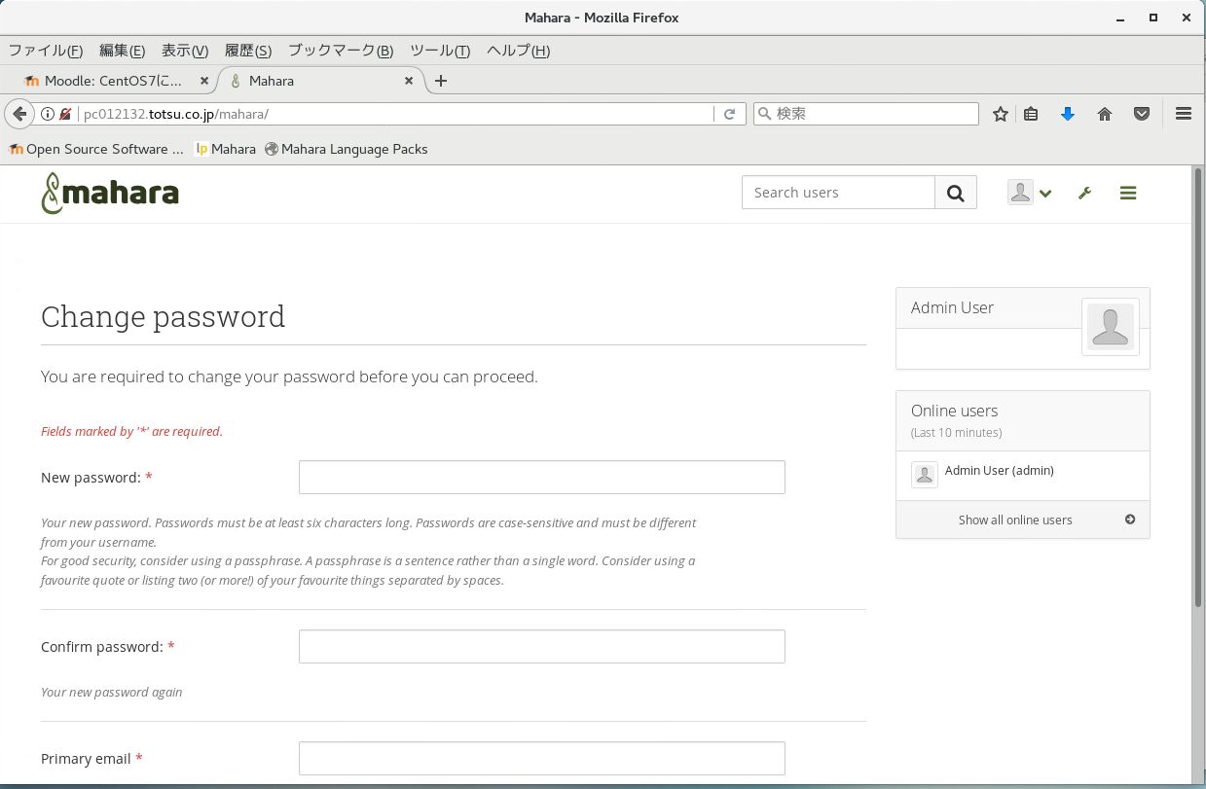1206x789 pixels.
Task: Open the bookmarks list icon
Action: point(1031,114)
